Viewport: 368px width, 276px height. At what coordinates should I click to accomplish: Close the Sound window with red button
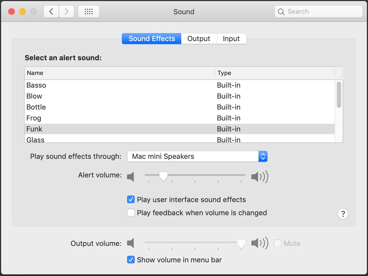[12, 12]
